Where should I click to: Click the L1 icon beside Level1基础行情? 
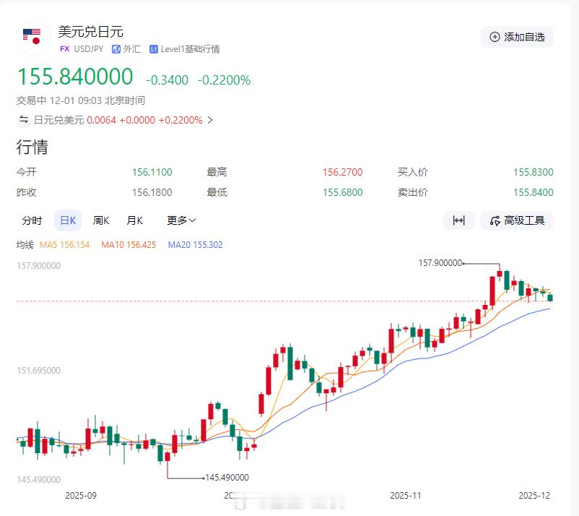(x=154, y=49)
